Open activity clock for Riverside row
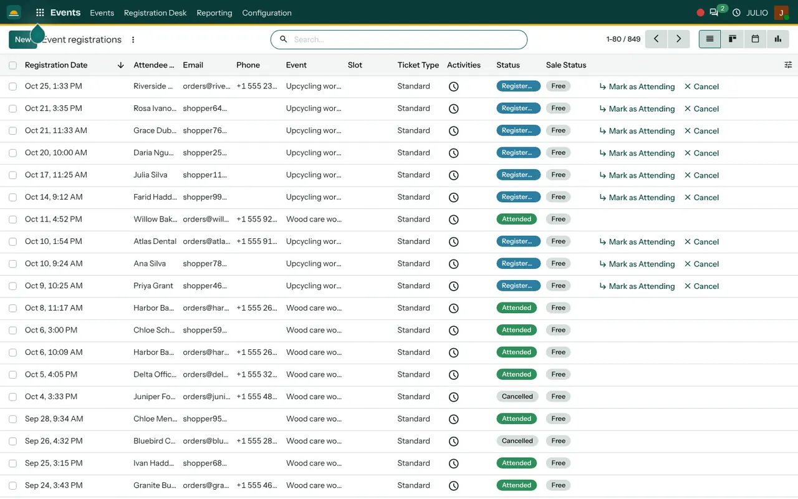 pos(454,87)
